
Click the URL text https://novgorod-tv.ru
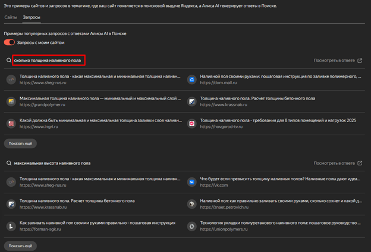point(221,126)
